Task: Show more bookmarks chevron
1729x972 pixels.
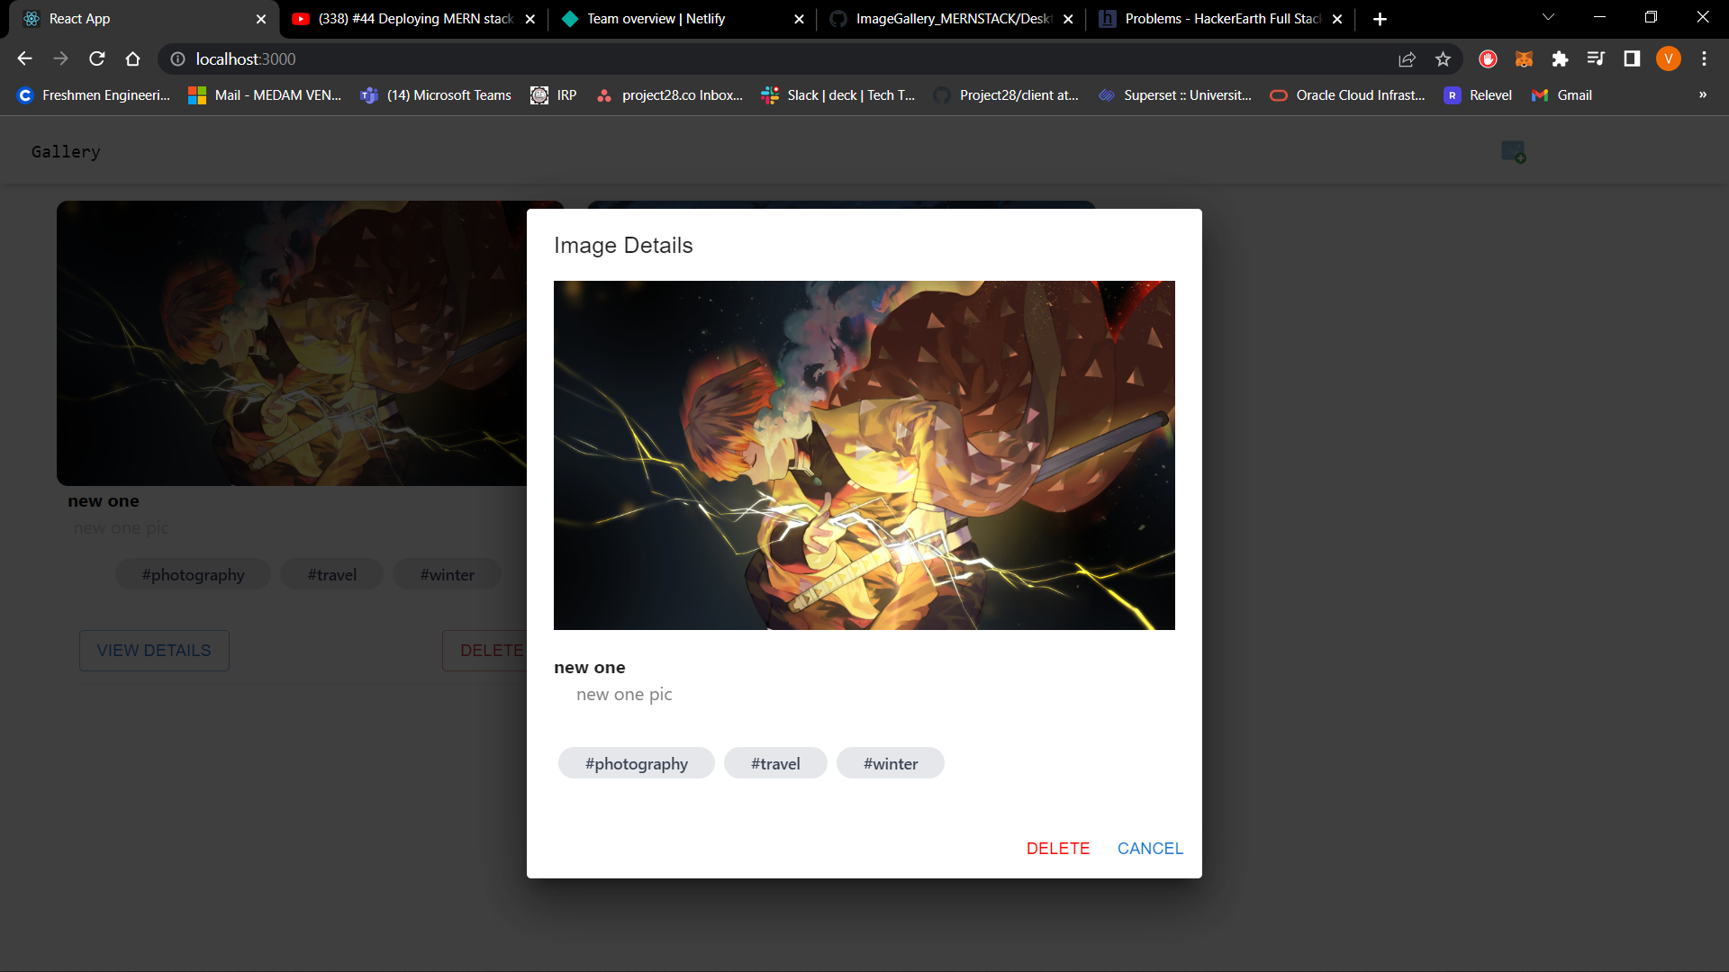Action: click(1702, 94)
